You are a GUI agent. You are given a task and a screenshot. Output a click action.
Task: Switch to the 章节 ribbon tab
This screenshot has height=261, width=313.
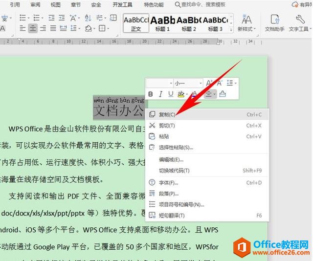pyautogui.click(x=76, y=4)
